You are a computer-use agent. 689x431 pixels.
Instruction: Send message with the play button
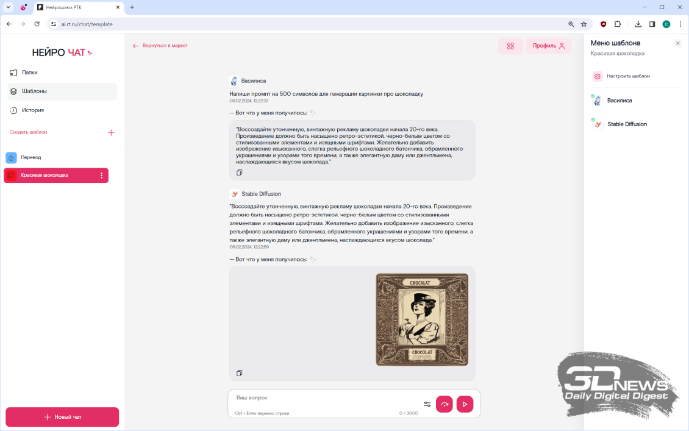[465, 404]
